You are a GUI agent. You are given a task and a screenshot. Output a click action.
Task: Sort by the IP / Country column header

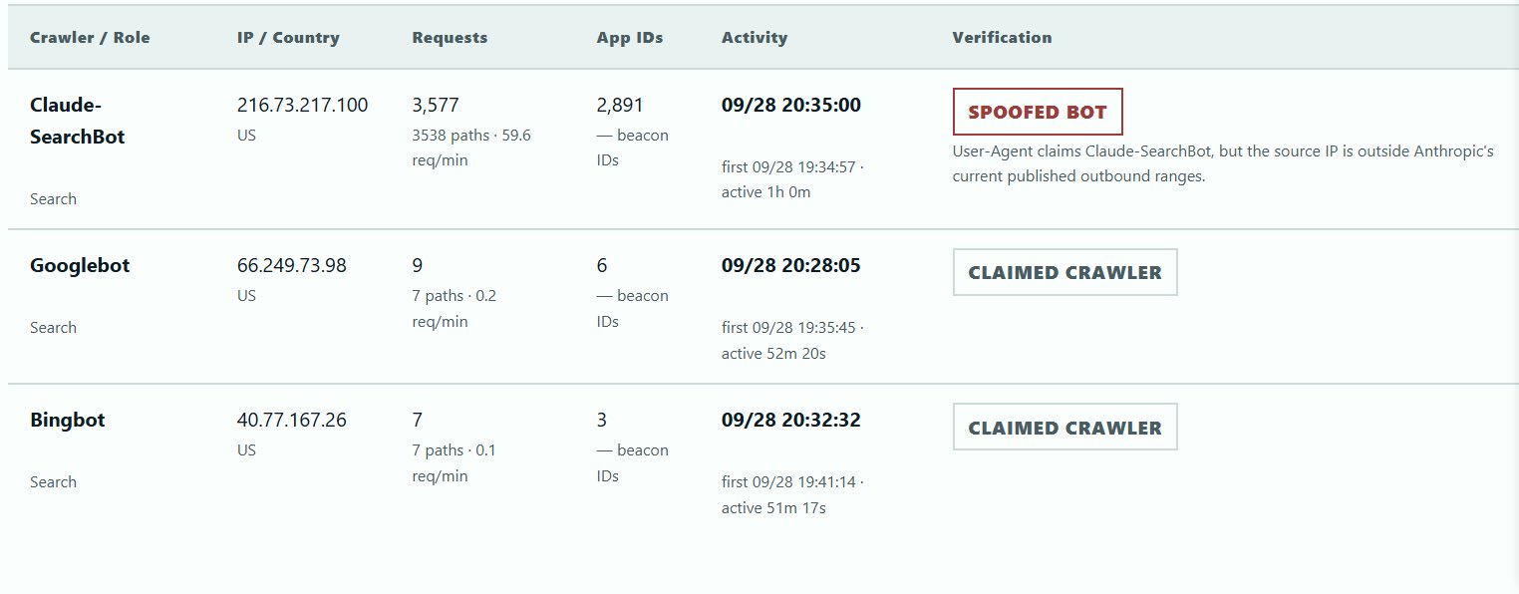point(288,38)
